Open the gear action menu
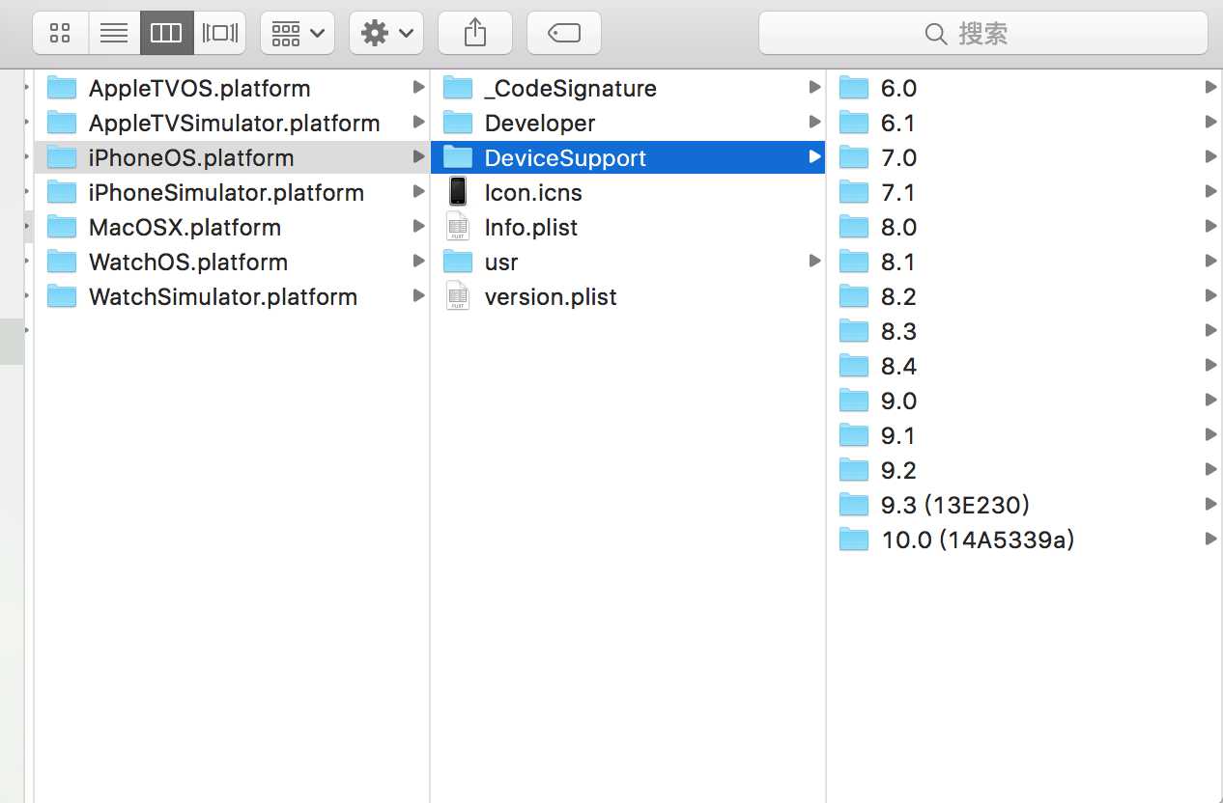This screenshot has width=1223, height=803. pos(386,34)
